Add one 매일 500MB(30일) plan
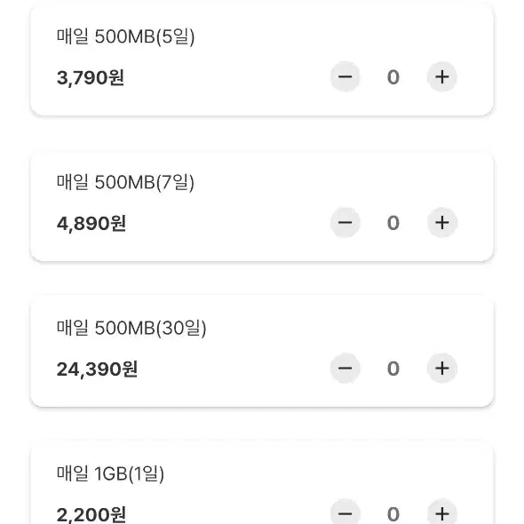The height and width of the screenshot is (524, 524). coord(441,369)
